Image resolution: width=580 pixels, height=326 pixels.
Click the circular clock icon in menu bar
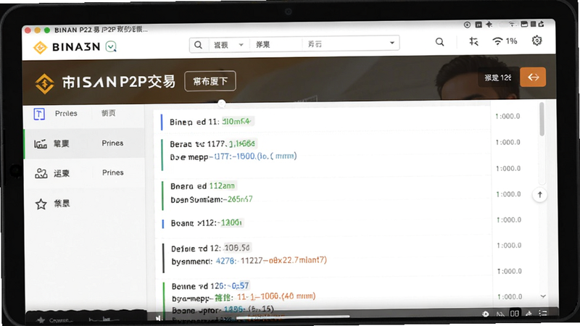[x=467, y=25]
